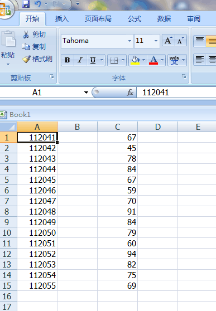Click the formula bar showing 112041
The height and width of the screenshot is (311, 216).
pos(176,93)
